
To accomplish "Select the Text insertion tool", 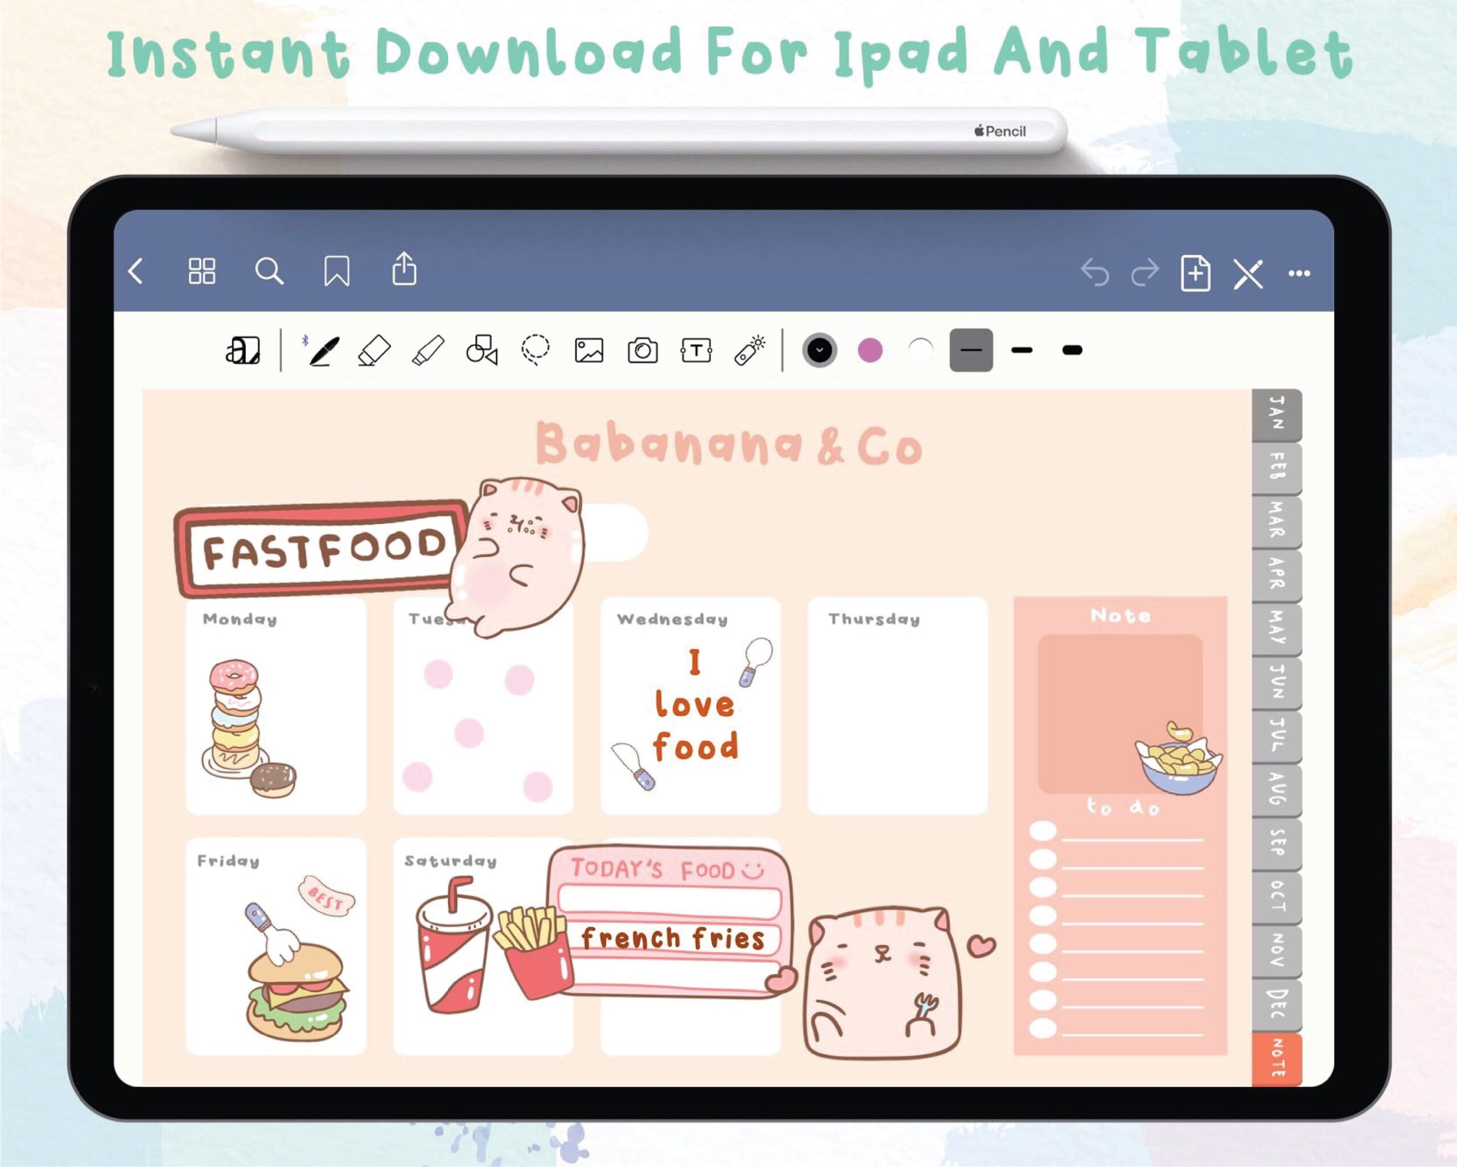I will tap(695, 350).
